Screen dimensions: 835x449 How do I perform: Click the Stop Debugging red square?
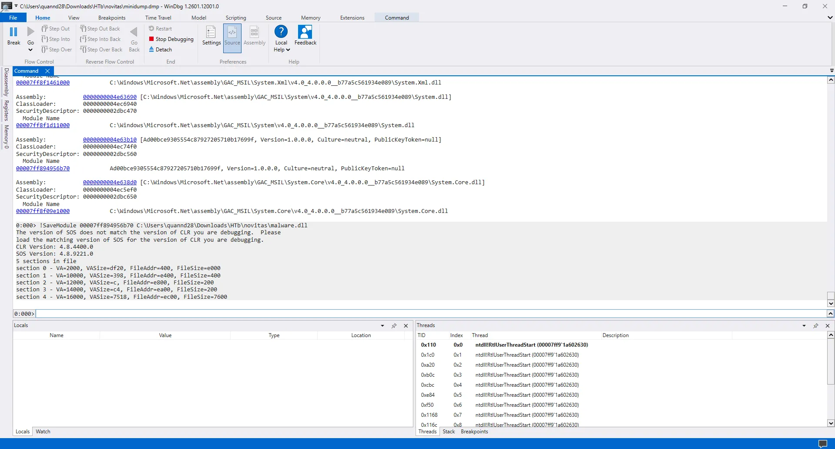pos(151,39)
